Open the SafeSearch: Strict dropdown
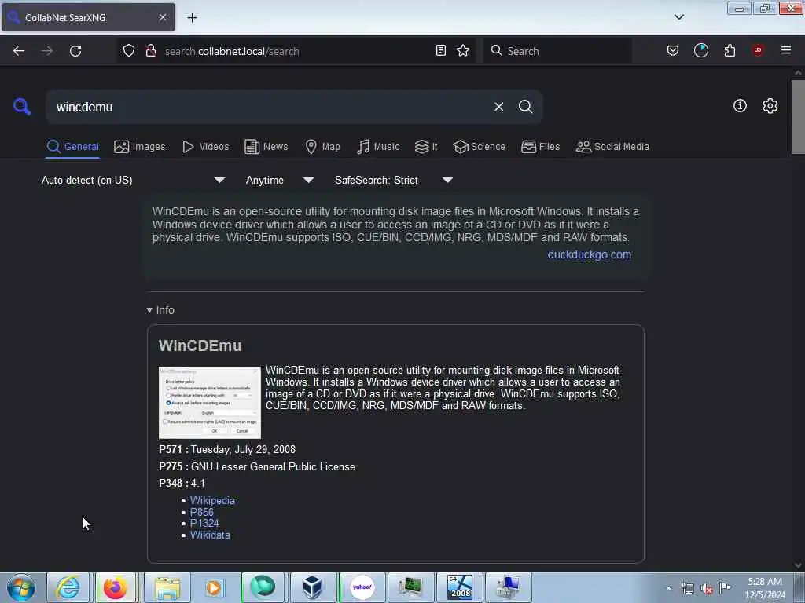This screenshot has height=603, width=805. point(393,180)
